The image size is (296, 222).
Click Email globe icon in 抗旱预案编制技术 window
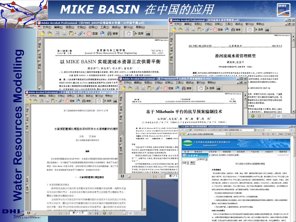coord(178,88)
